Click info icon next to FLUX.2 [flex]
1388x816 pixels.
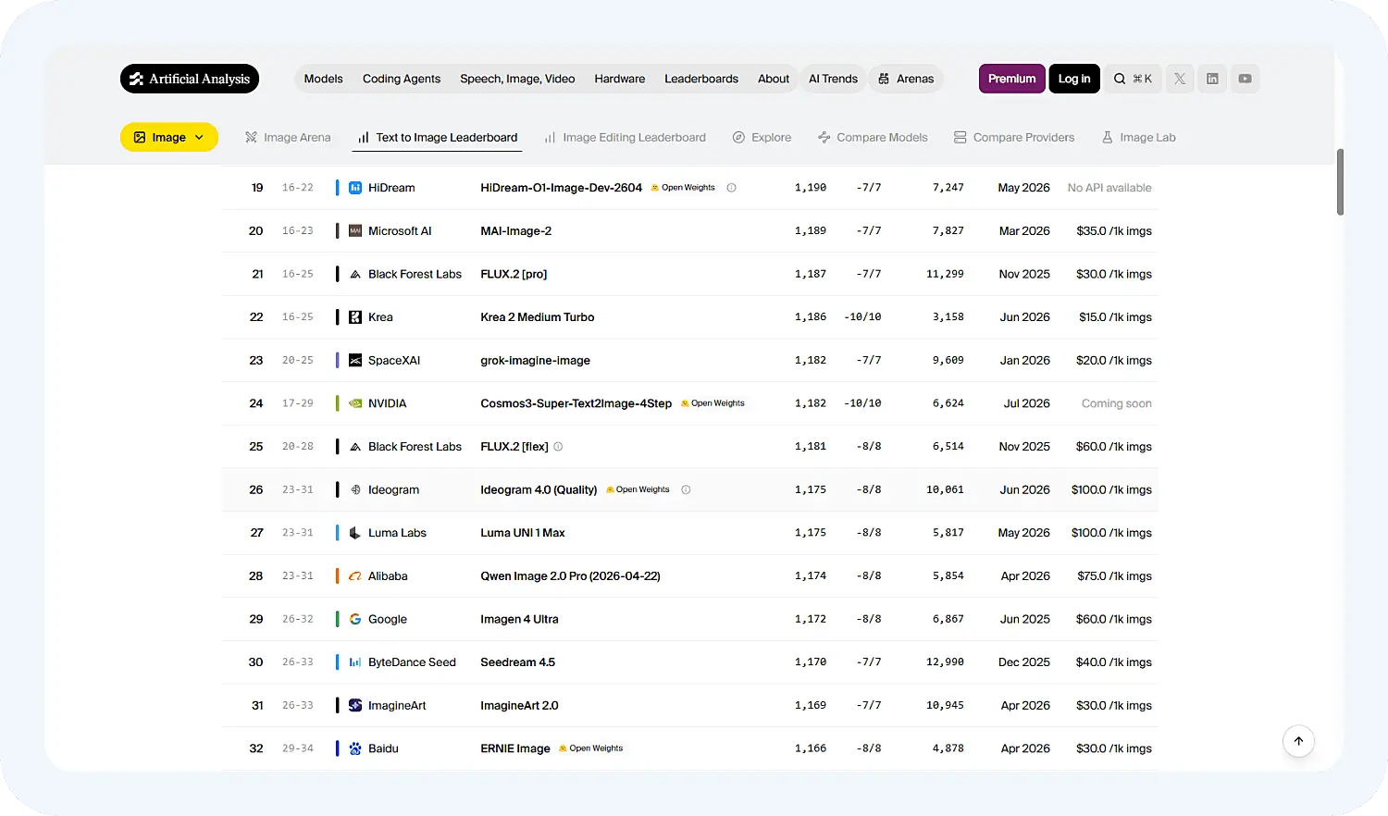pyautogui.click(x=558, y=447)
